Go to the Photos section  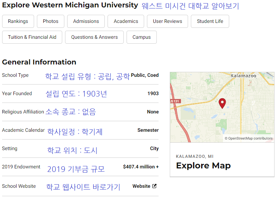point(51,21)
